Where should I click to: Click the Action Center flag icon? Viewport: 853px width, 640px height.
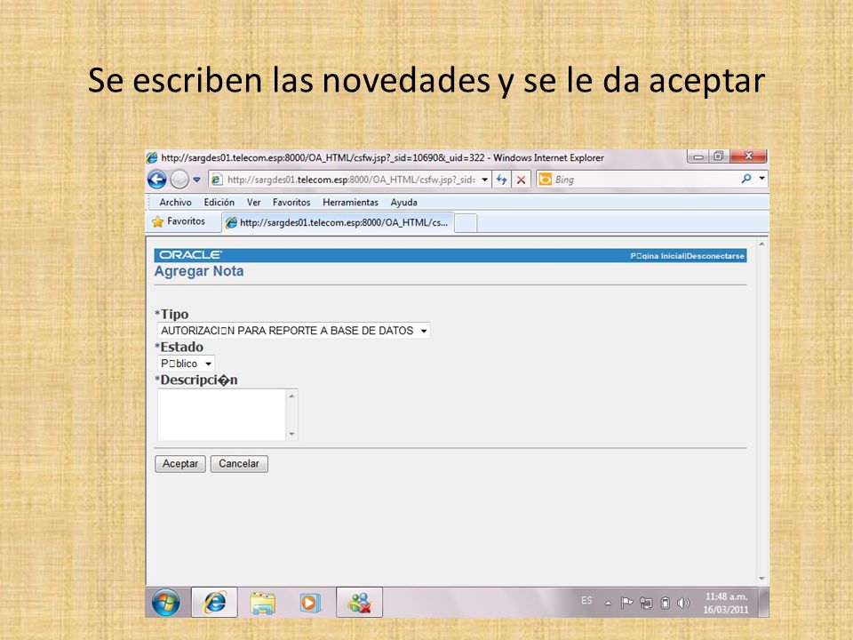point(626,603)
